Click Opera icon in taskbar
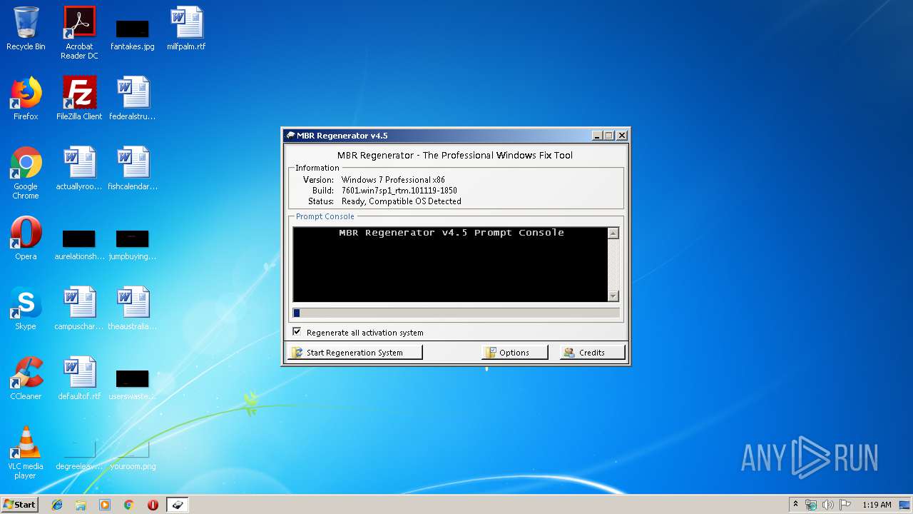Viewport: 913px width, 514px height. 153,505
